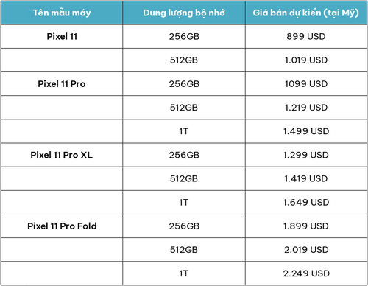368x286 pixels.
Task: Click the Pixel 11 Pro Fold cell
Action: pyautogui.click(x=62, y=226)
